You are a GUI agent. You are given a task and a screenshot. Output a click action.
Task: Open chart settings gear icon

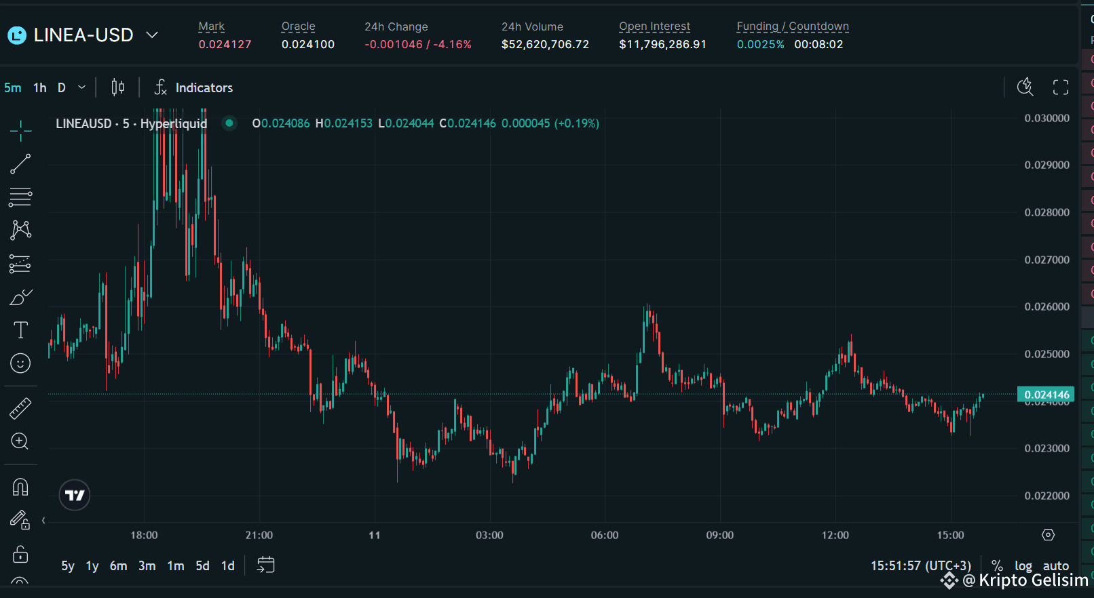1049,535
